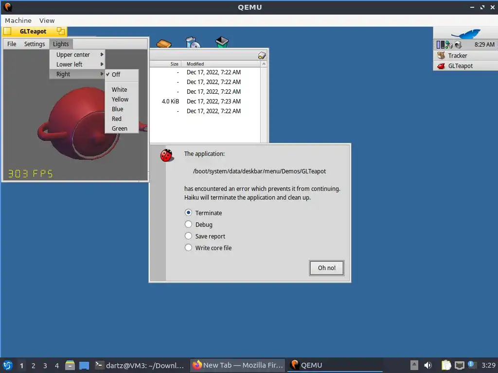Screen dimensions: 498x373
Task: Click the drive icon in Tracker window corner
Action: (x=262, y=55)
